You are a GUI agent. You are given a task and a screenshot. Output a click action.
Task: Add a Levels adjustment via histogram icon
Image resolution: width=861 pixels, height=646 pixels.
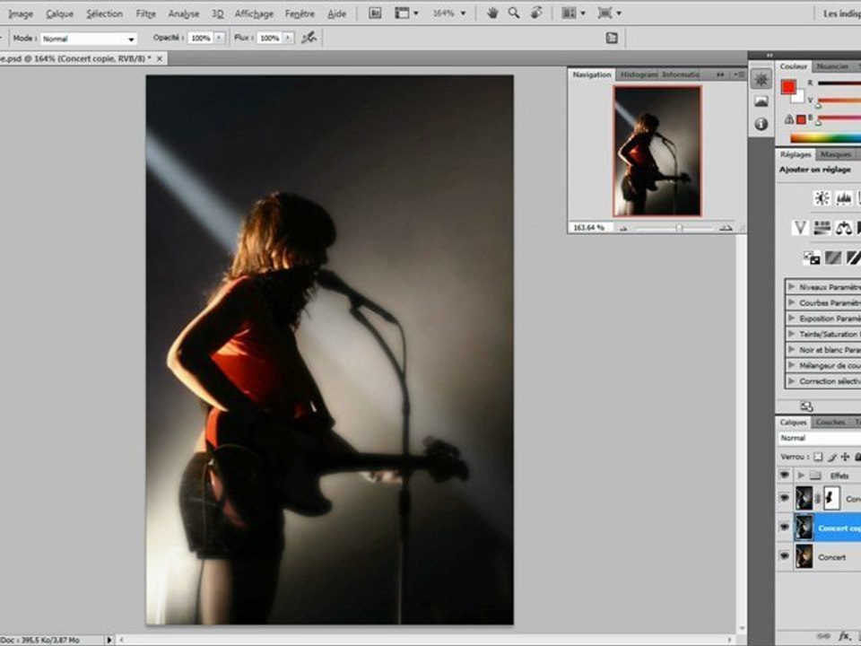click(843, 197)
